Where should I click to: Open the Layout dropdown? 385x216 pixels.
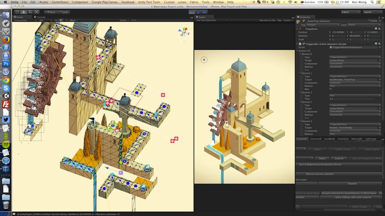[372, 12]
